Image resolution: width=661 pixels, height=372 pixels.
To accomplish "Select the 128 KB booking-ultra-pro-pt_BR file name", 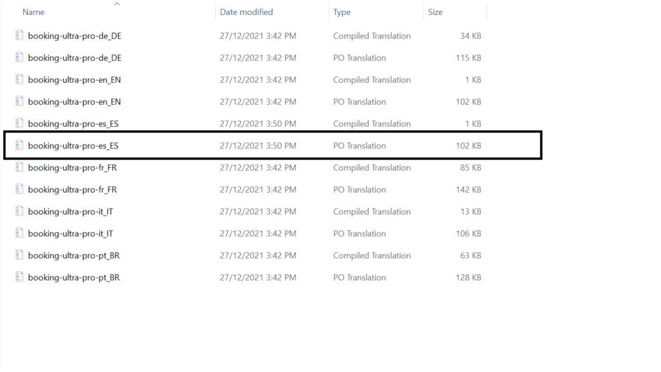I will (74, 277).
